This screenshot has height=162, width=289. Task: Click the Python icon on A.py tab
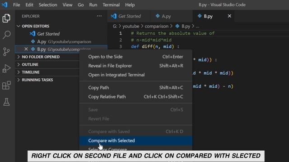click(158, 16)
